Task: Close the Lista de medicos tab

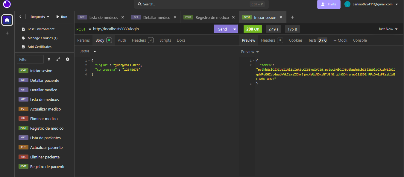Action: point(123,17)
